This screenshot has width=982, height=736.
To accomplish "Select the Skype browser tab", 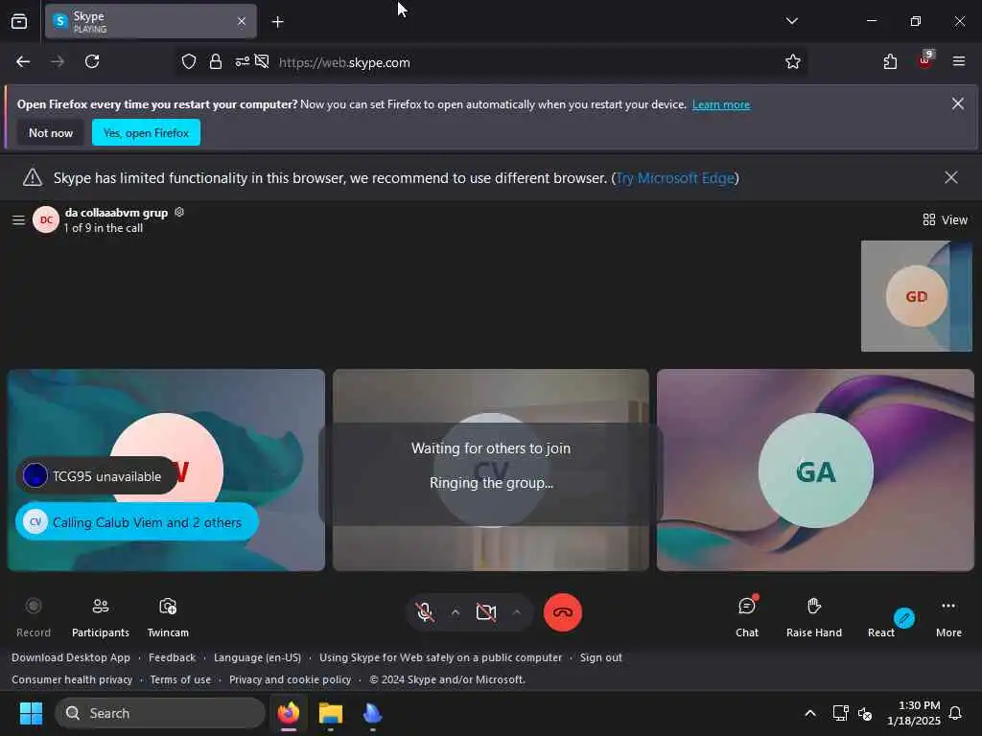I will tap(151, 21).
